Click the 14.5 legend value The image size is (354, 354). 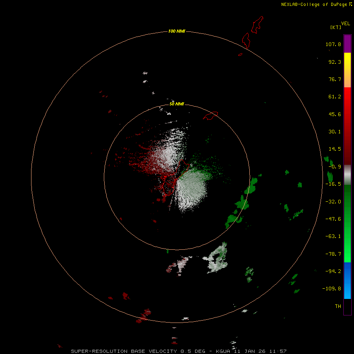335,149
